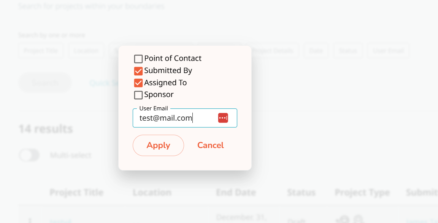Open the Status search filter
The width and height of the screenshot is (438, 223).
point(348,51)
